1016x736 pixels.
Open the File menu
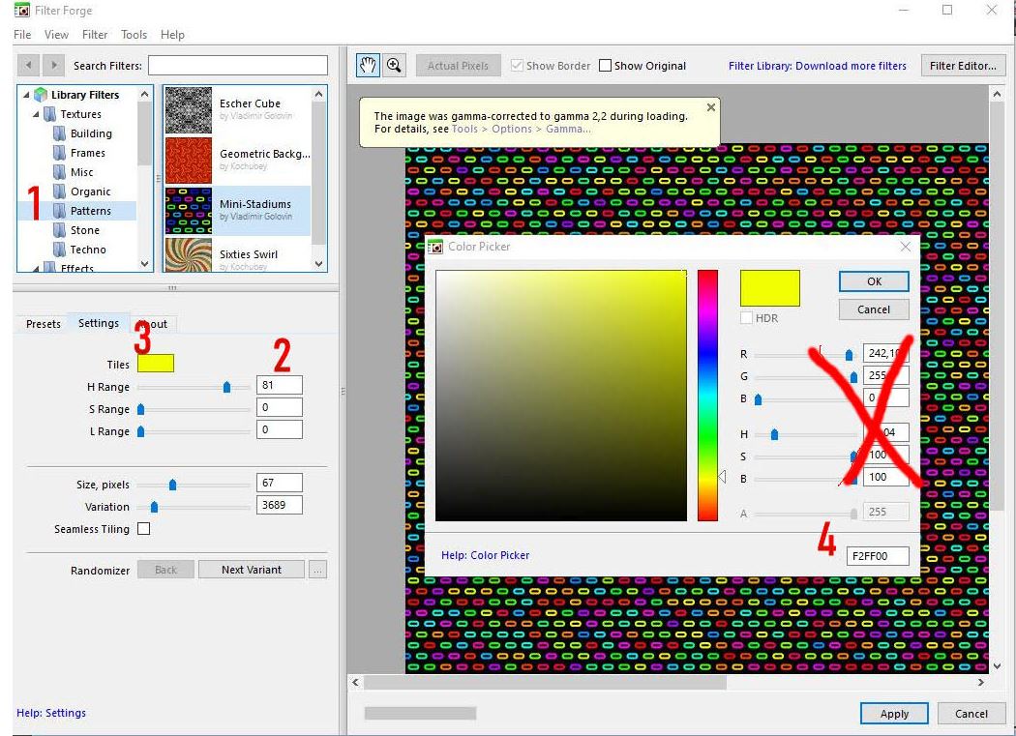(x=22, y=35)
